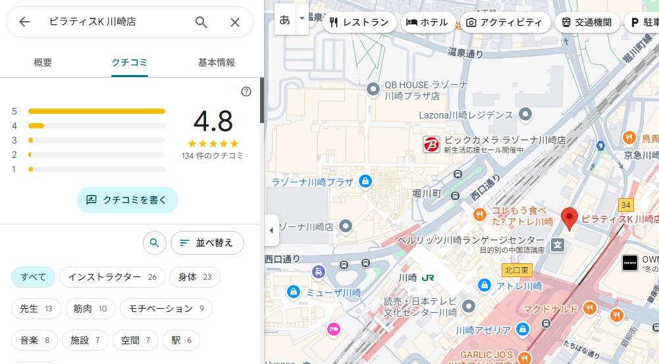Click the クチコミを書く button
659x364 pixels.
[128, 199]
